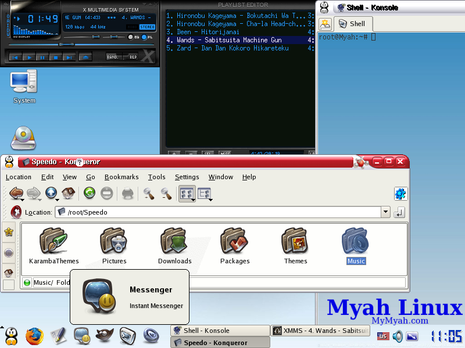
Task: Click the Go button beside location bar
Action: tap(399, 212)
